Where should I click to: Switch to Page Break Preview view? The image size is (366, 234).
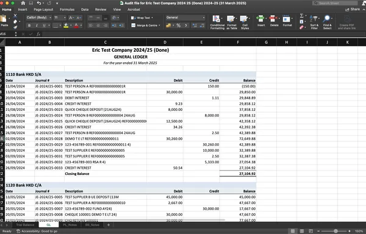[310, 231]
